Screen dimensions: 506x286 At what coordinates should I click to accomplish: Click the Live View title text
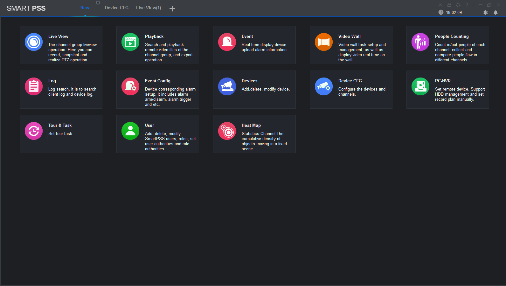coord(58,36)
